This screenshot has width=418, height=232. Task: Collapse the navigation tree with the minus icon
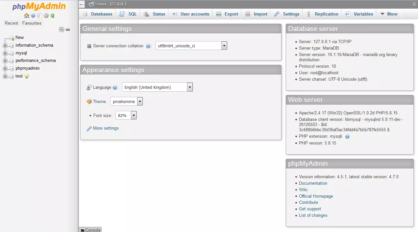62,29
